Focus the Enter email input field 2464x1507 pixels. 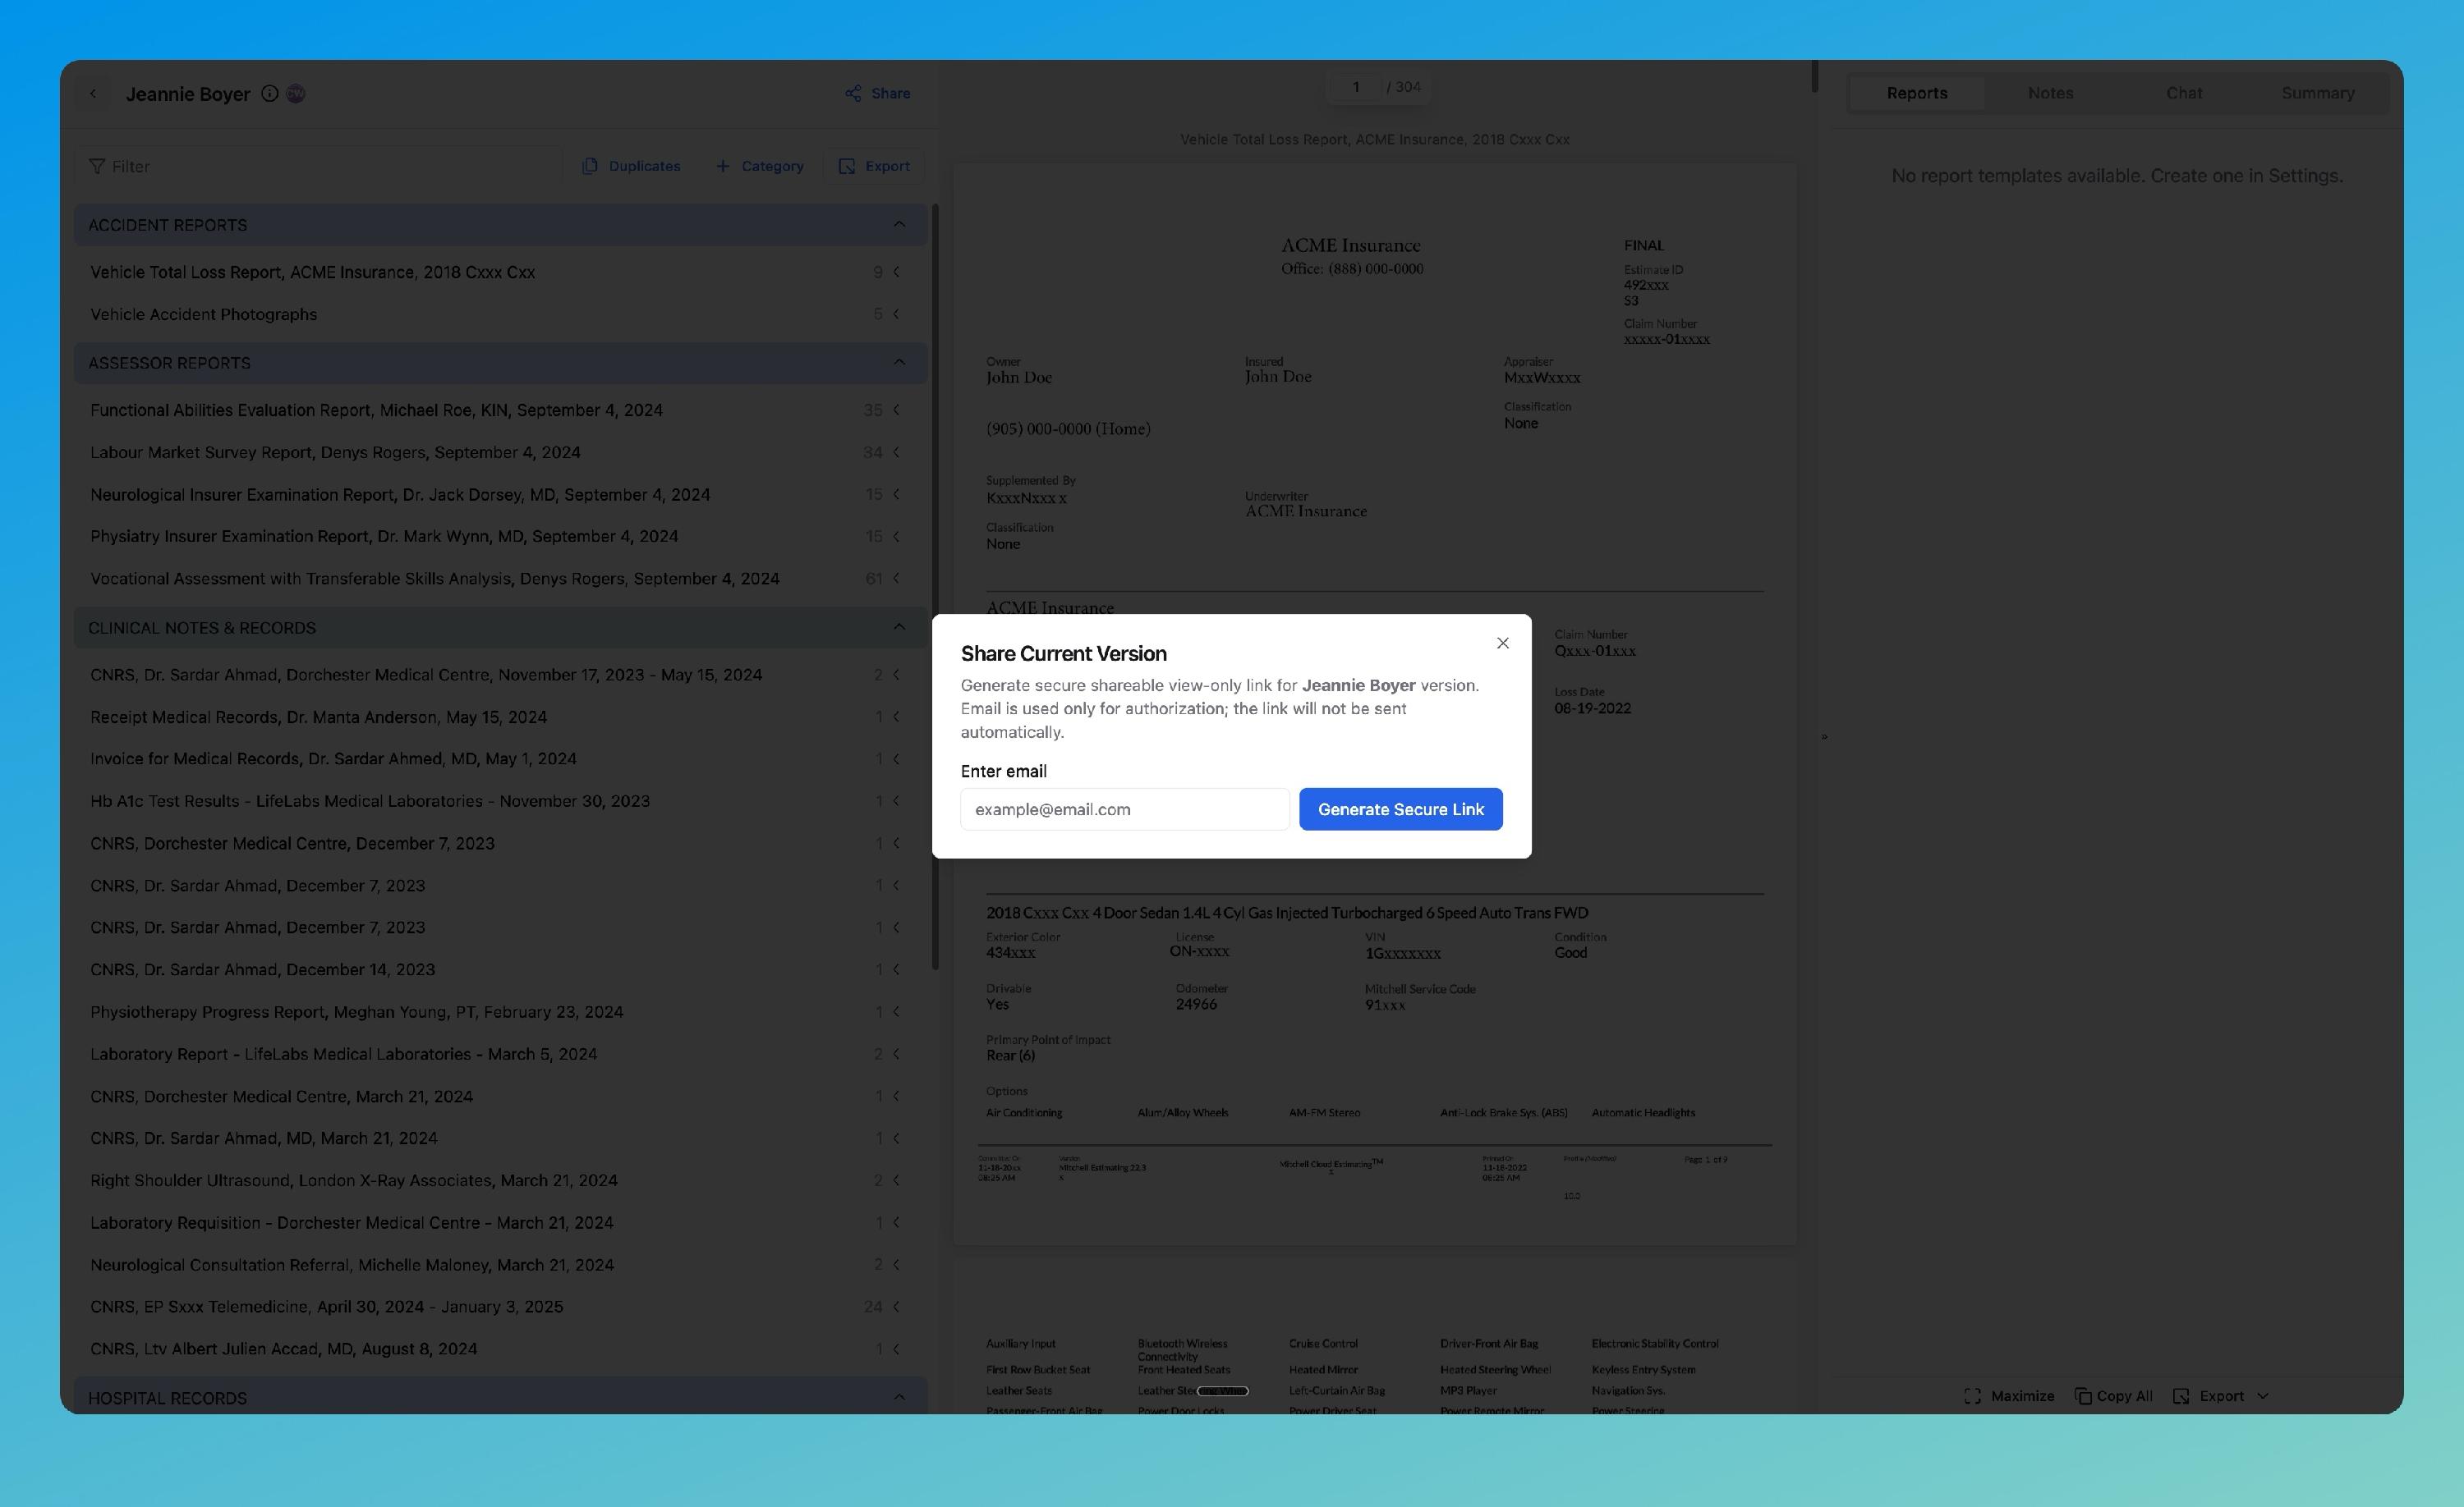[1124, 808]
